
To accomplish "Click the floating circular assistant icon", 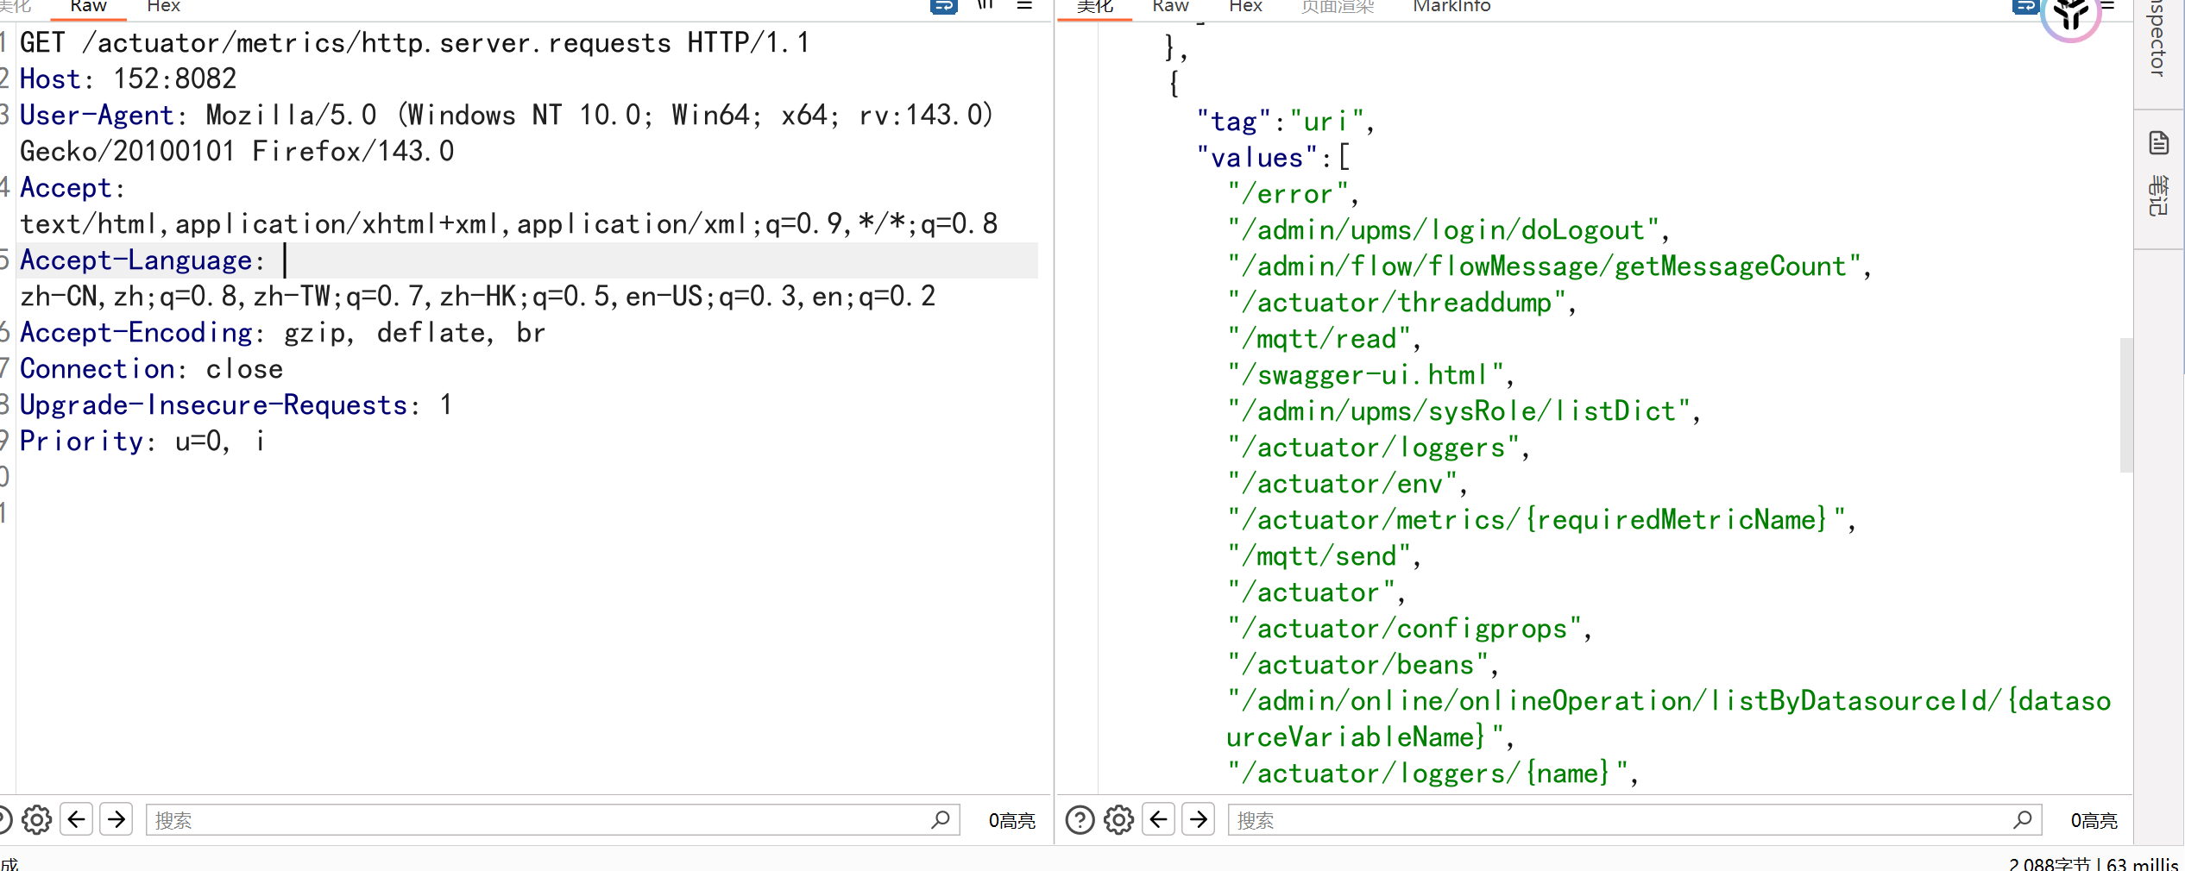I will coord(2070,16).
